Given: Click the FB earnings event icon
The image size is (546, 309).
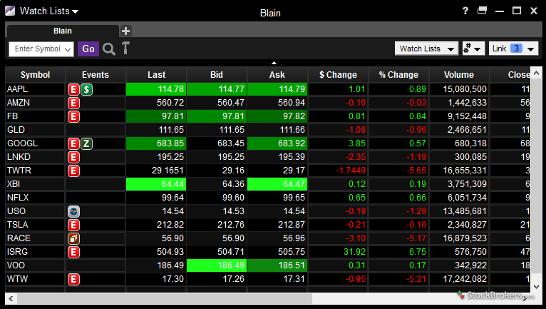Looking at the screenshot, I should tap(73, 117).
